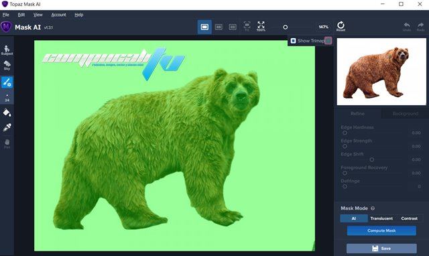Switch to the Background tab

(405, 113)
